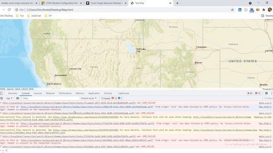Image resolution: width=273 pixels, height=153 pixels.
Task: Click Denver on the map
Action: [x=198, y=62]
